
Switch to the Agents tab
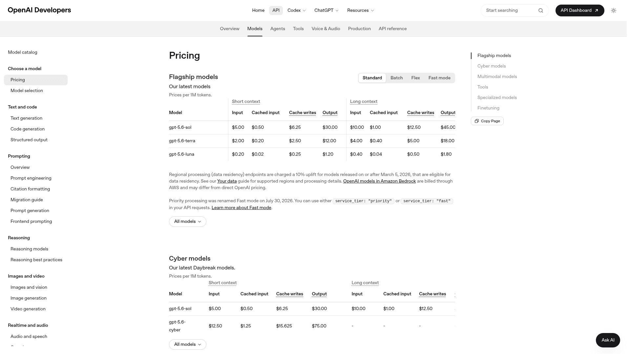[278, 29]
